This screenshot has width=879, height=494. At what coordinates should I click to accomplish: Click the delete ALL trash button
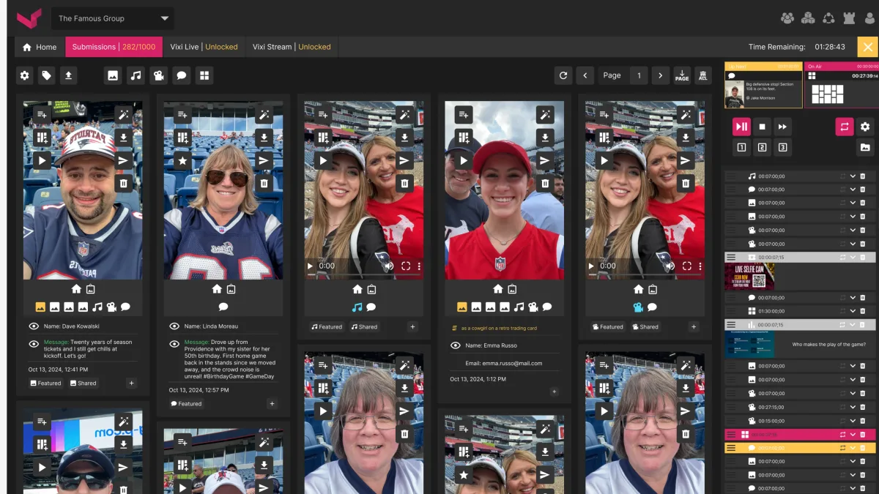703,75
